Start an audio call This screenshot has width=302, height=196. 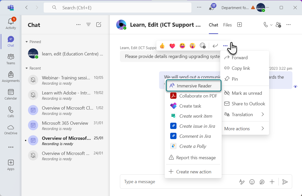tap(266, 25)
